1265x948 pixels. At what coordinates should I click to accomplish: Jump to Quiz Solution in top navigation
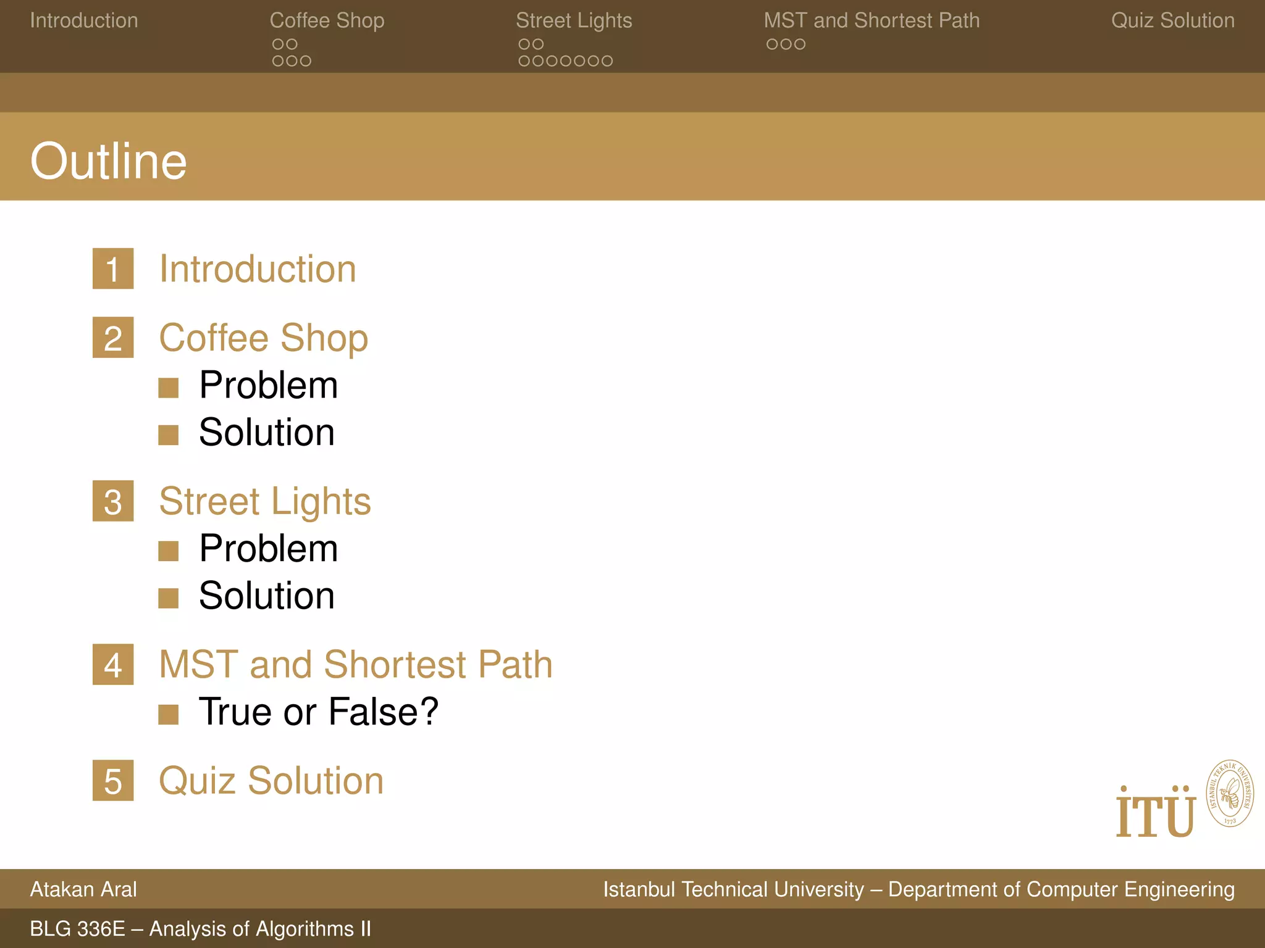(x=1172, y=20)
